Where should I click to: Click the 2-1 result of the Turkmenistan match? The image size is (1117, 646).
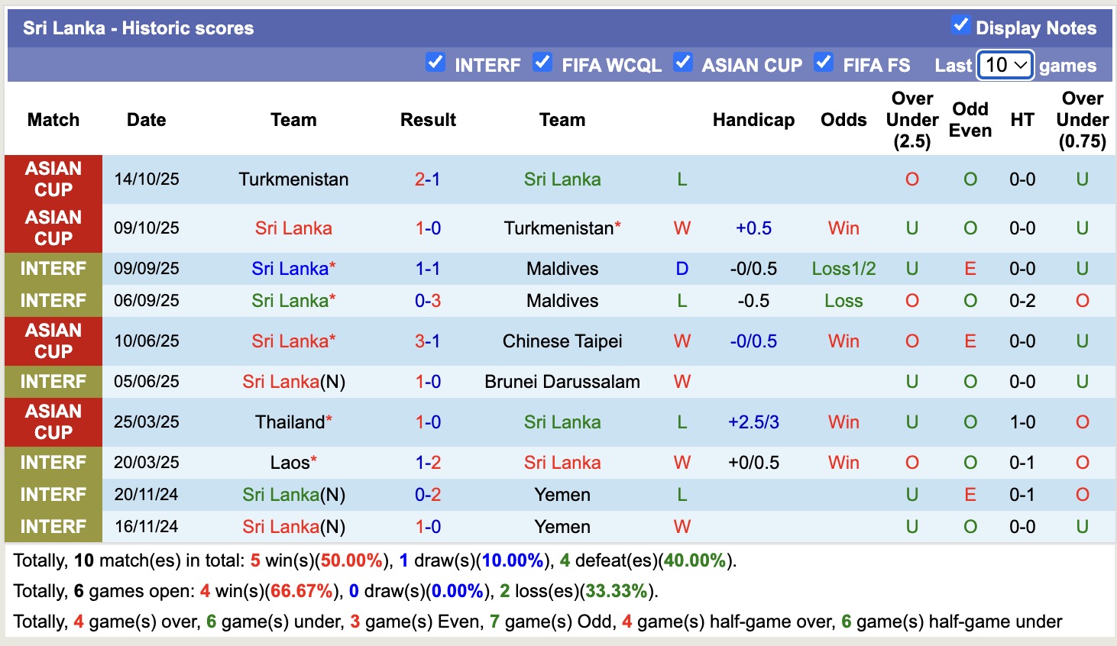pos(428,179)
